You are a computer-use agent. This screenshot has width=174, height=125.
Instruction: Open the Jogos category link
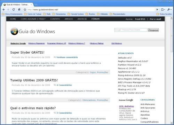[x=93, y=72]
